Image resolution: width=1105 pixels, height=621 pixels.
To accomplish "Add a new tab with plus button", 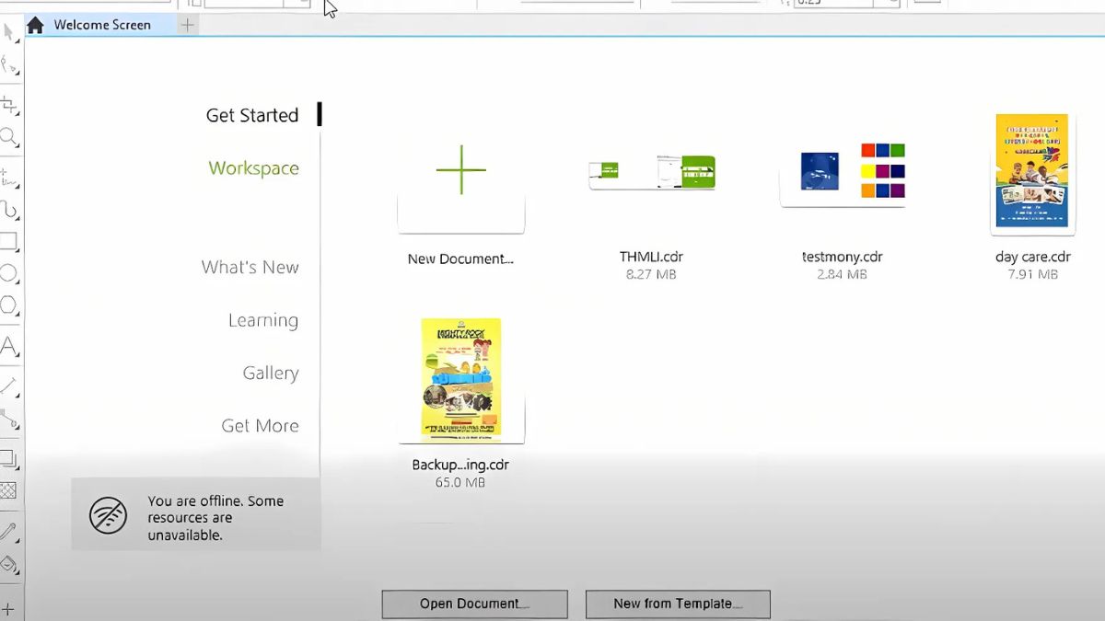I will 187,25.
